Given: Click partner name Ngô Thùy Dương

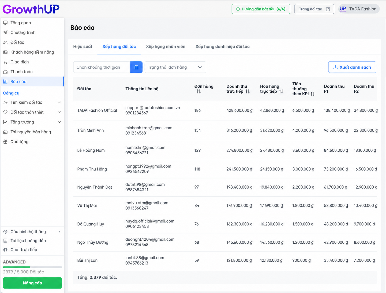Looking at the screenshot, I should coord(93,242).
